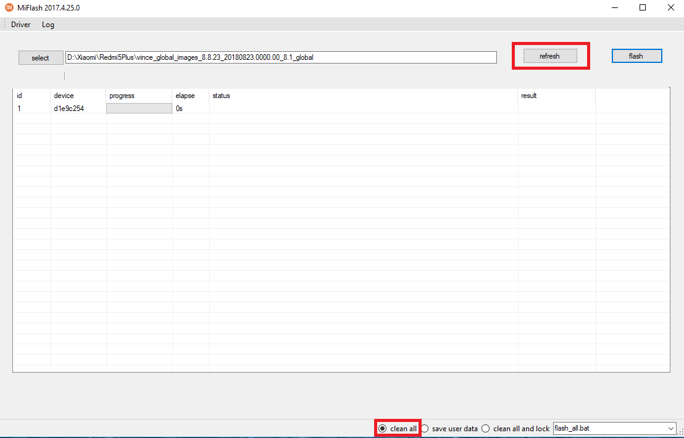
Task: Choose the save user data option
Action: 449,429
